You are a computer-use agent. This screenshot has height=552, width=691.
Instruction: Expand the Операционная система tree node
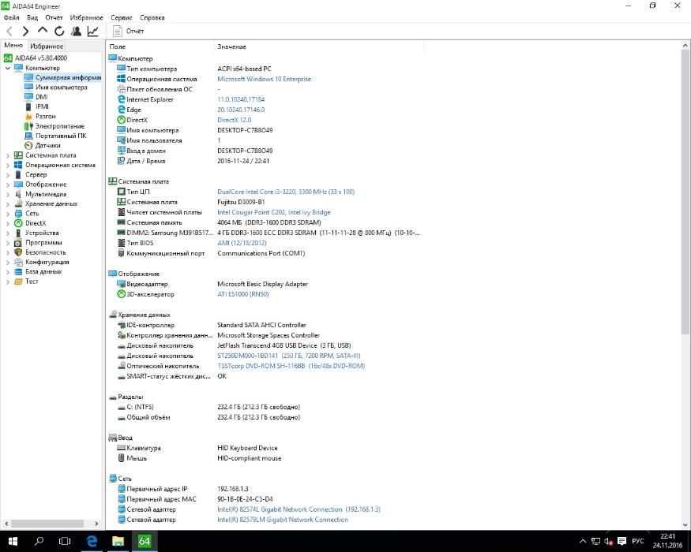point(7,165)
